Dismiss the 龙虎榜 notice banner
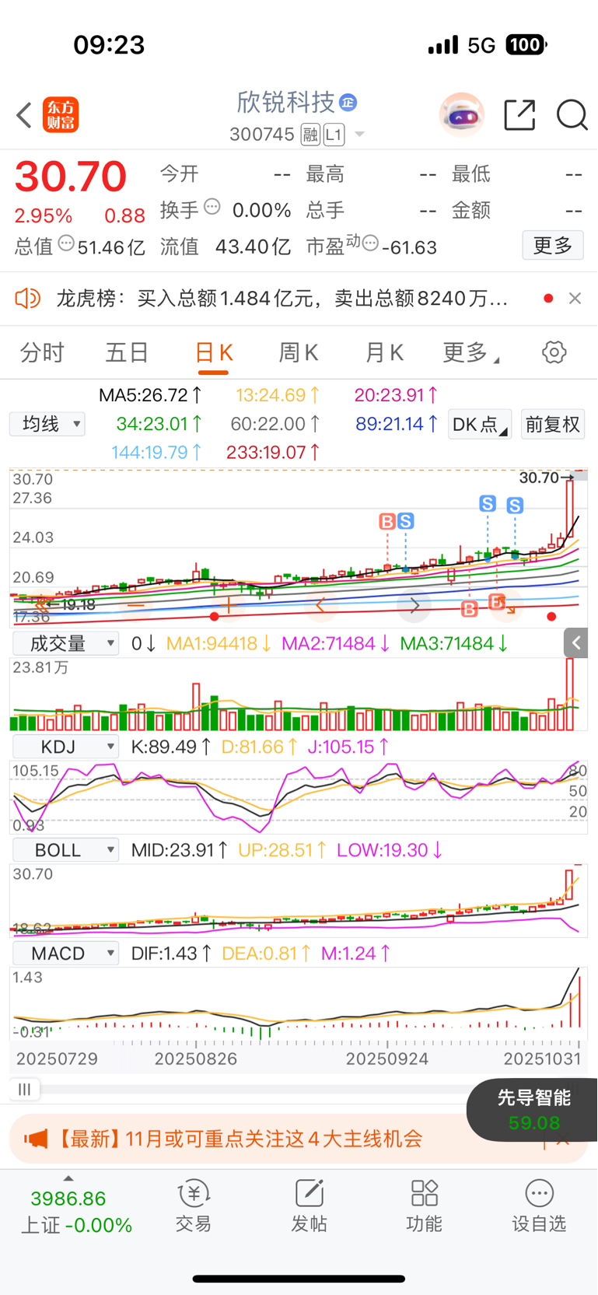This screenshot has width=598, height=1295. pyautogui.click(x=575, y=298)
